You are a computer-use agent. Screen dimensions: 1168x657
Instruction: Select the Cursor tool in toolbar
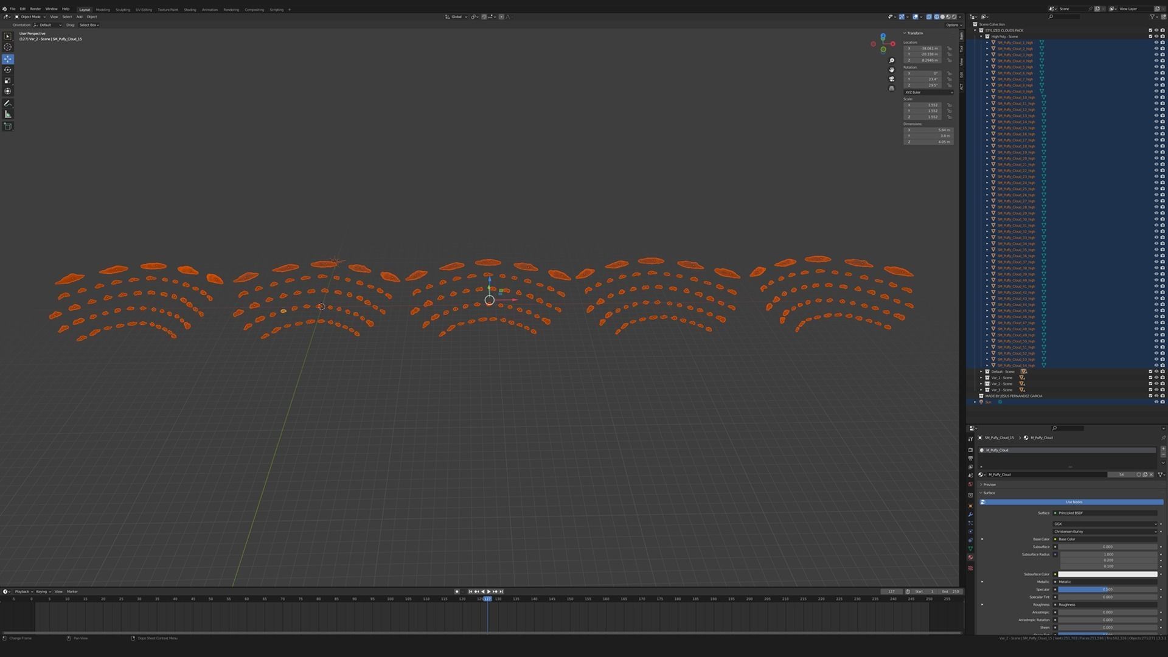[8, 47]
